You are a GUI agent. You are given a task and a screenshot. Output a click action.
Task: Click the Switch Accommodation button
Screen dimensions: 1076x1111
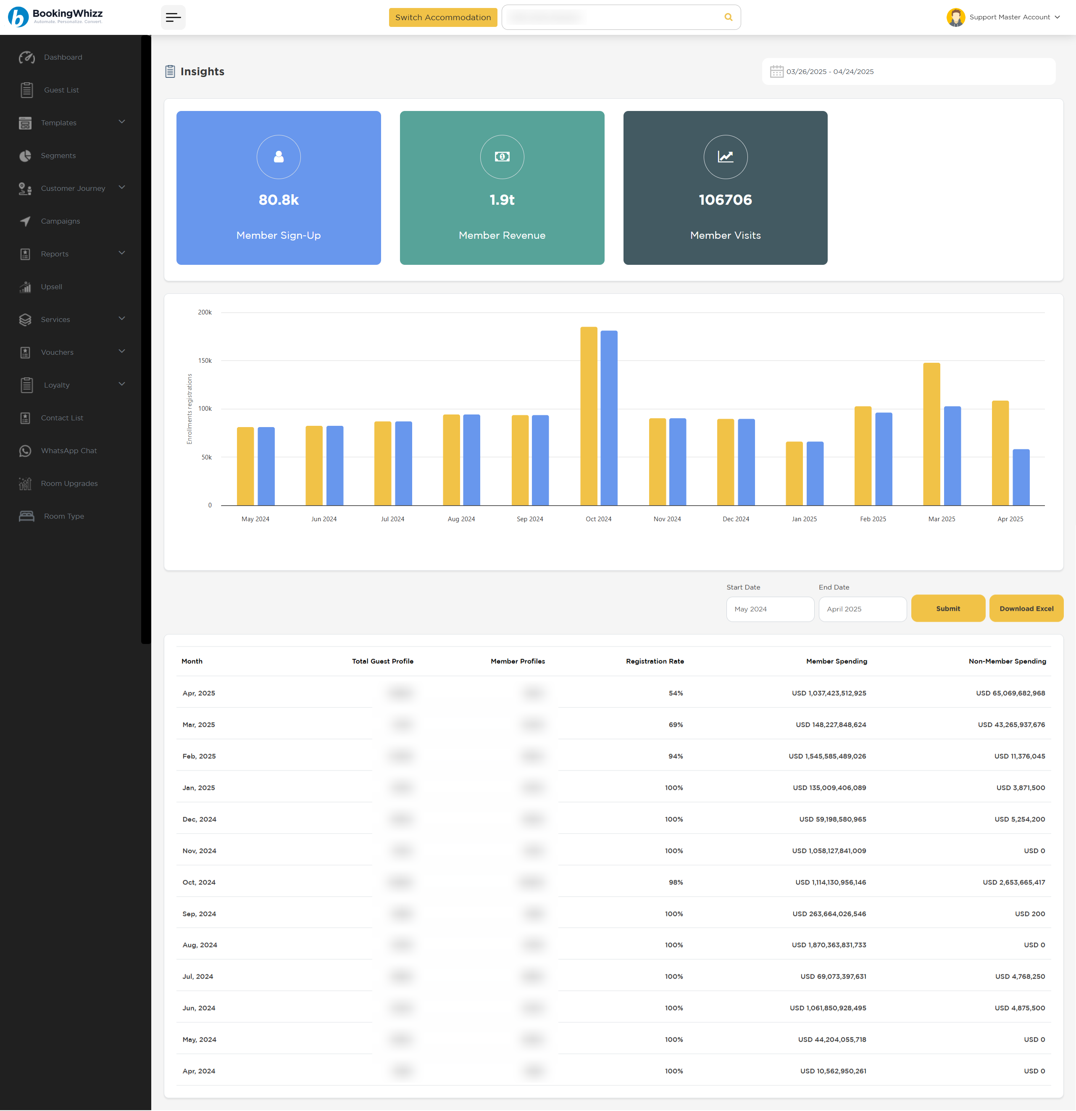coord(442,18)
